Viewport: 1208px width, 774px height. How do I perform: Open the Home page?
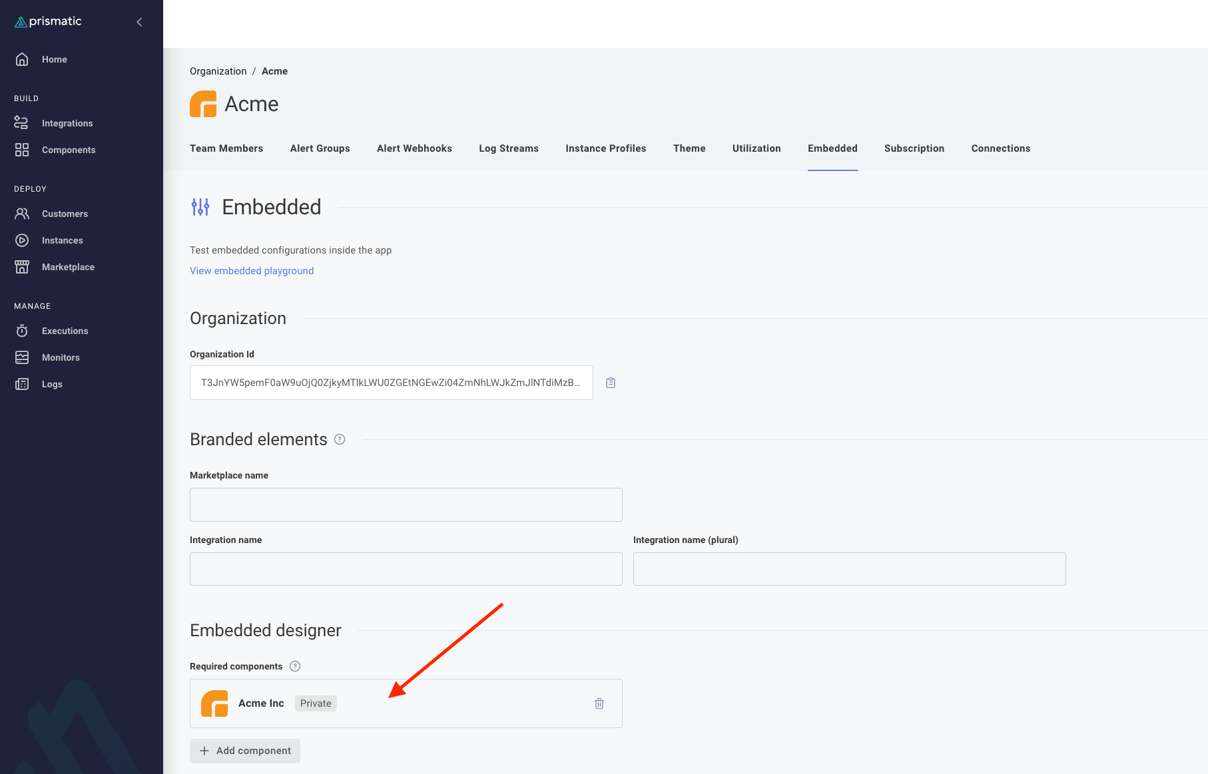(x=55, y=59)
